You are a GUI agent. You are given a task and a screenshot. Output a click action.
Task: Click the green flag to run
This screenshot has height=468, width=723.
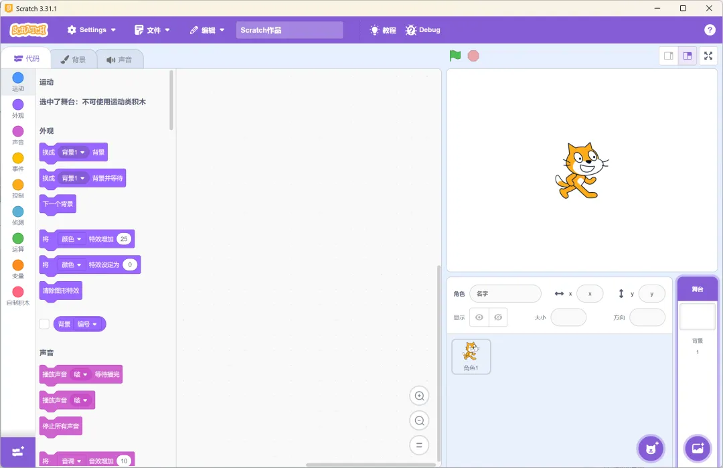(x=455, y=56)
